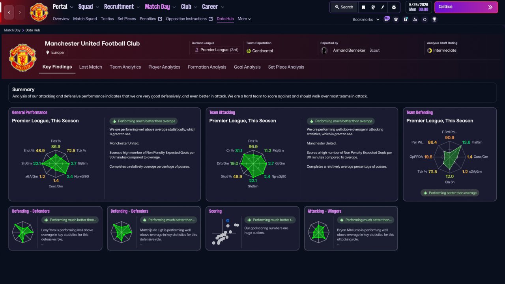Open the Player Analytics tab

coord(165,67)
